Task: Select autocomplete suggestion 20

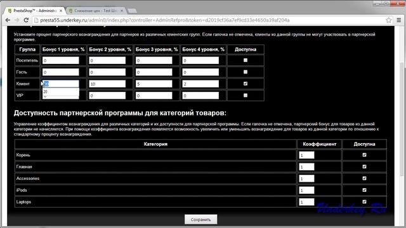Action: [61, 91]
